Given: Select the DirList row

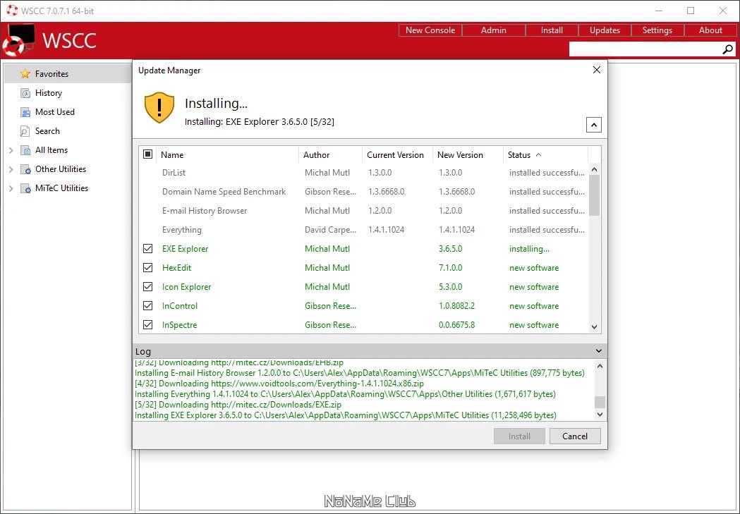Looking at the screenshot, I should (363, 173).
